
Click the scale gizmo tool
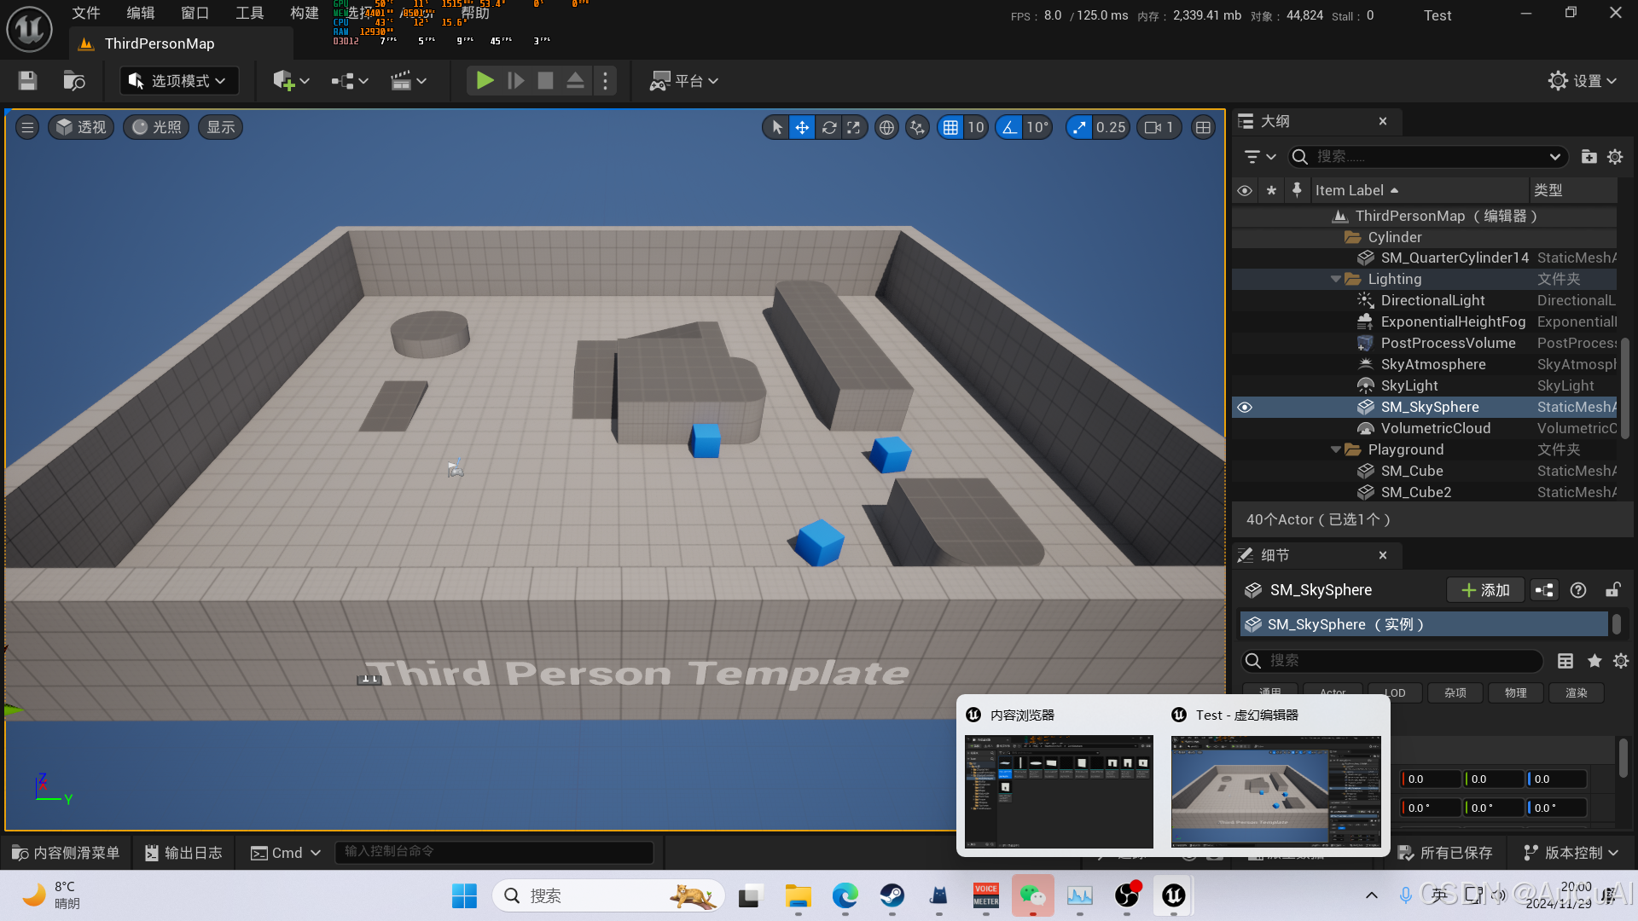pyautogui.click(x=854, y=128)
